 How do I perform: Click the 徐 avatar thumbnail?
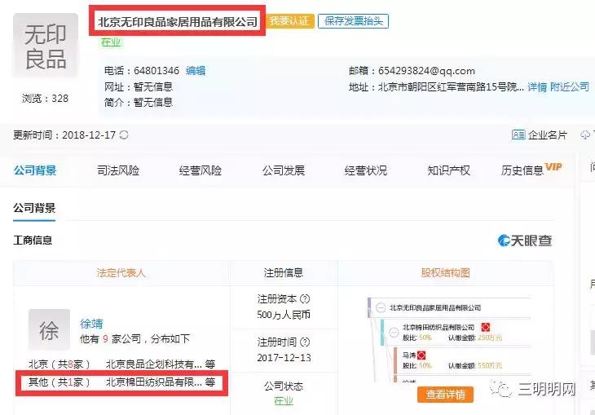click(49, 329)
